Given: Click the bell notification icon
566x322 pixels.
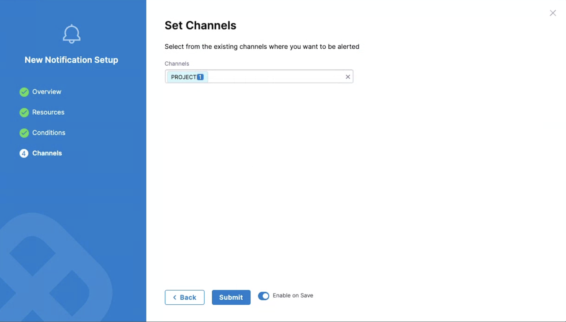Looking at the screenshot, I should pos(71,34).
